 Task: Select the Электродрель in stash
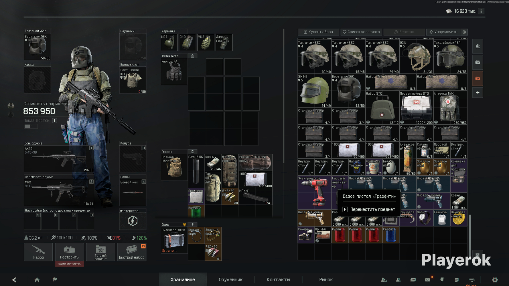[x=315, y=193]
